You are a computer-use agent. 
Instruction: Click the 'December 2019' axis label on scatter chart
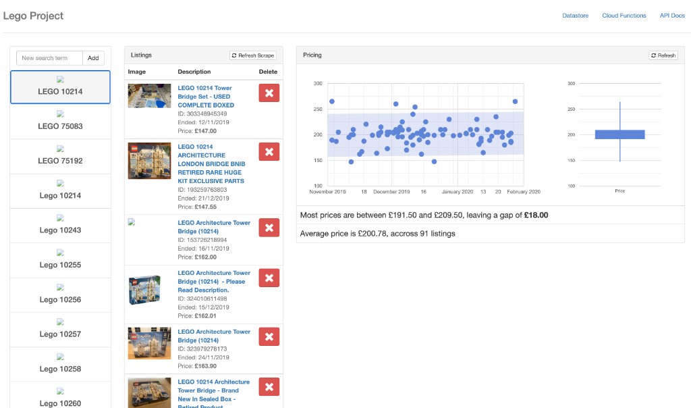(x=391, y=192)
